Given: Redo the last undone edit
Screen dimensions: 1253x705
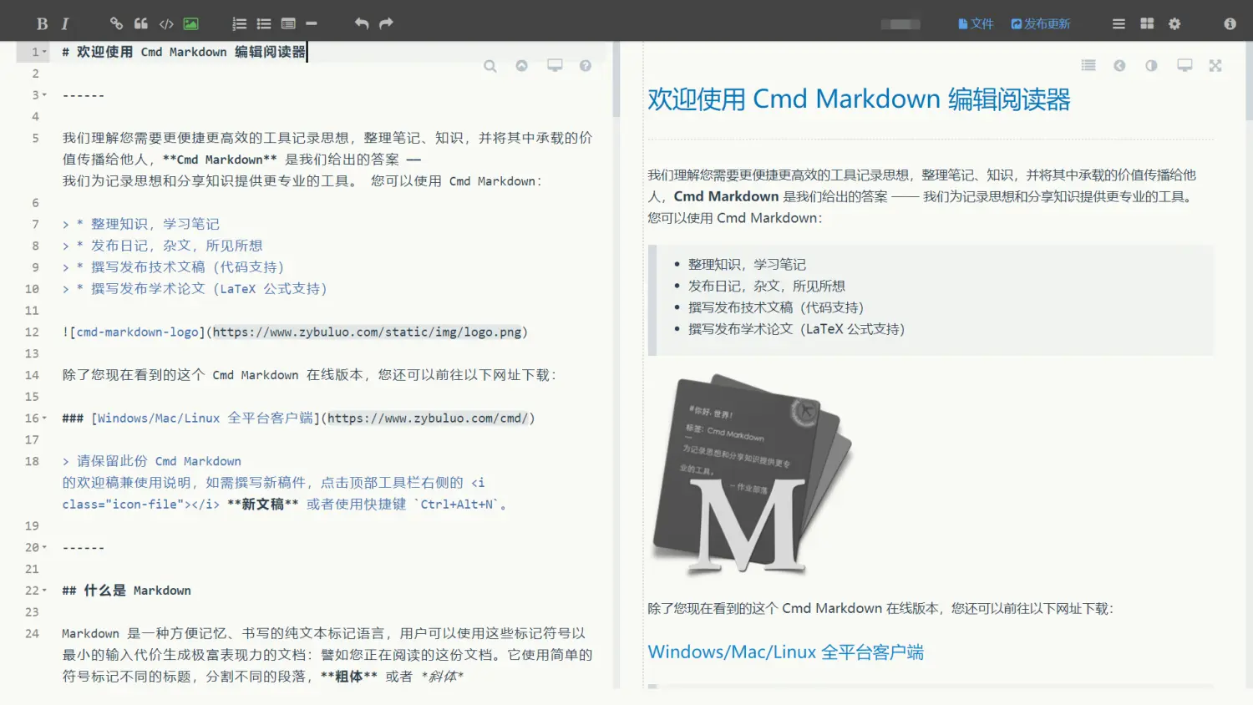Looking at the screenshot, I should click(386, 23).
